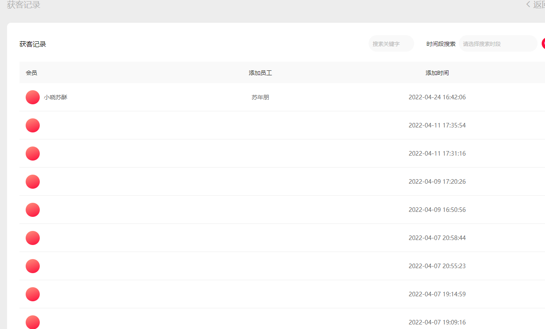
Task: Click avatar in the 2022-04-11 17:35:54 row
Action: coord(33,125)
